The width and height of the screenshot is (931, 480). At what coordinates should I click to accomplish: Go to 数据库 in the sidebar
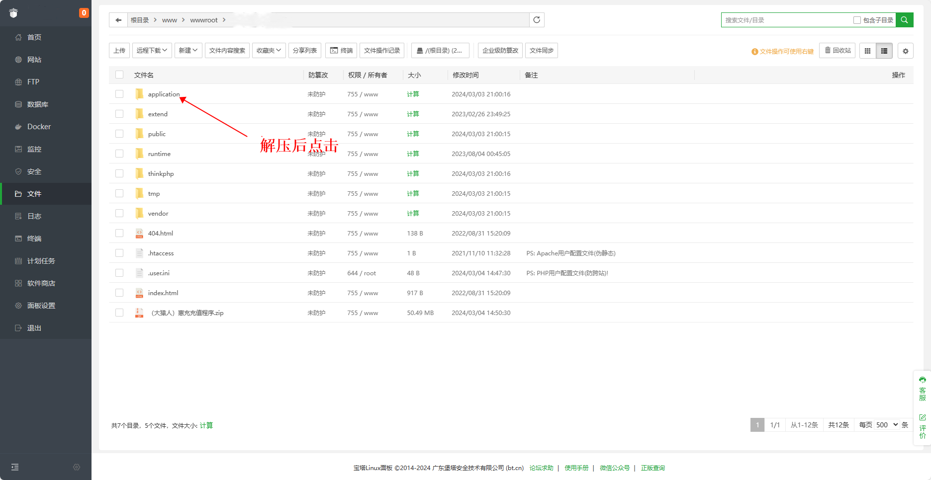click(38, 104)
